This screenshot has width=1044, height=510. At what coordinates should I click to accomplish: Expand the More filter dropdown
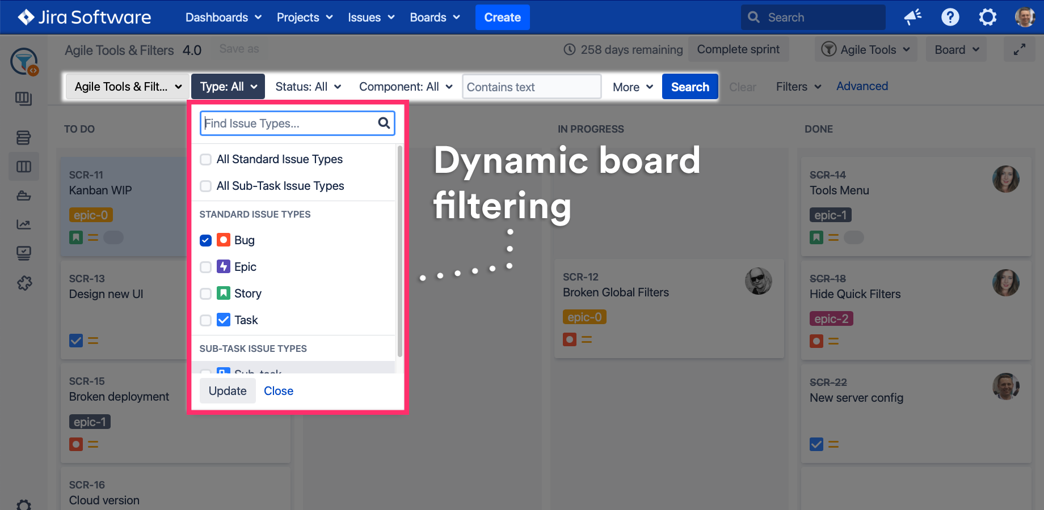(633, 87)
